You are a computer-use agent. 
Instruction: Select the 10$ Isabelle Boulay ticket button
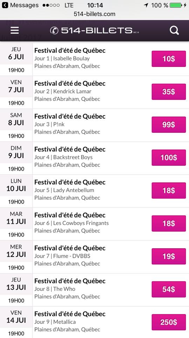169,59
